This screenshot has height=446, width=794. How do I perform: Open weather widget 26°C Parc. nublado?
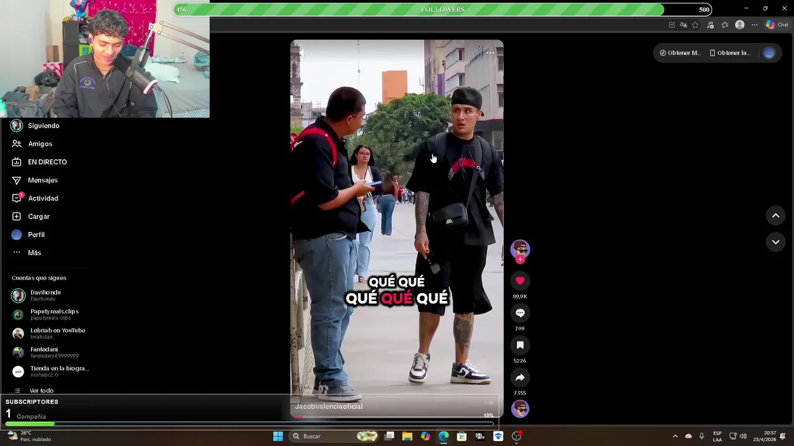coord(29,436)
